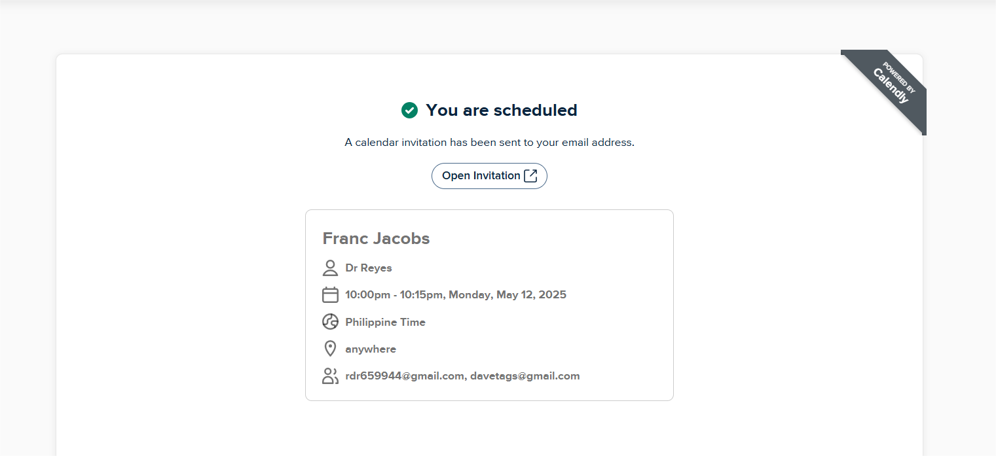Click the Philippine Time label
The image size is (996, 456).
(x=385, y=323)
